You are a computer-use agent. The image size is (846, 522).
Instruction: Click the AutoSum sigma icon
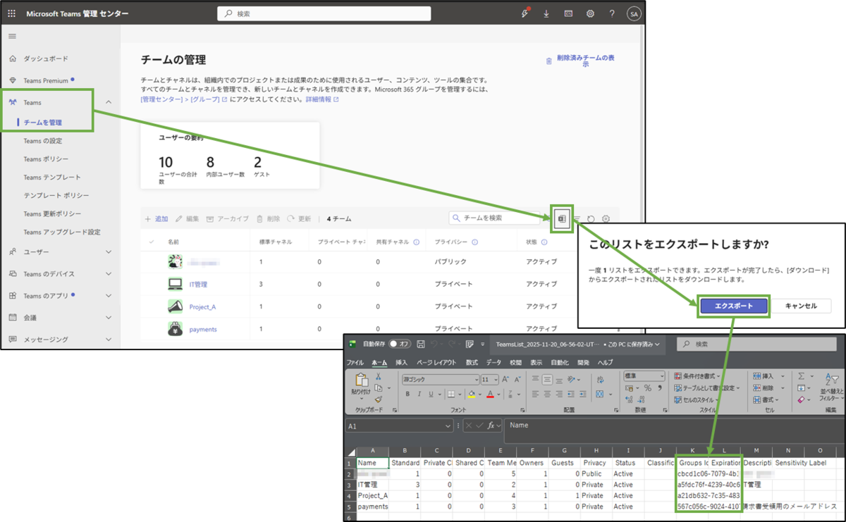pyautogui.click(x=802, y=376)
